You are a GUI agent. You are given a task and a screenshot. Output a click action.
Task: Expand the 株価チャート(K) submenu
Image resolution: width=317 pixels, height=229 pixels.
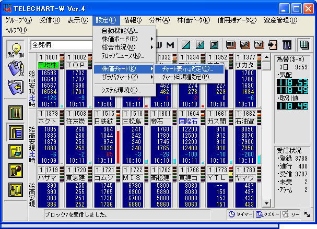coord(124,69)
